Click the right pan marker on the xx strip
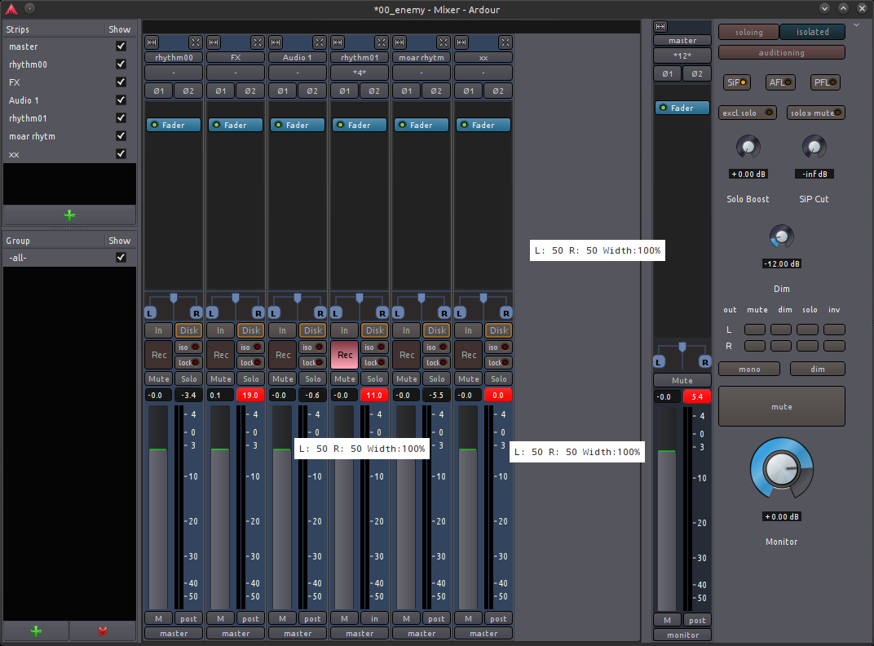Viewport: 874px width, 646px height. (x=505, y=312)
